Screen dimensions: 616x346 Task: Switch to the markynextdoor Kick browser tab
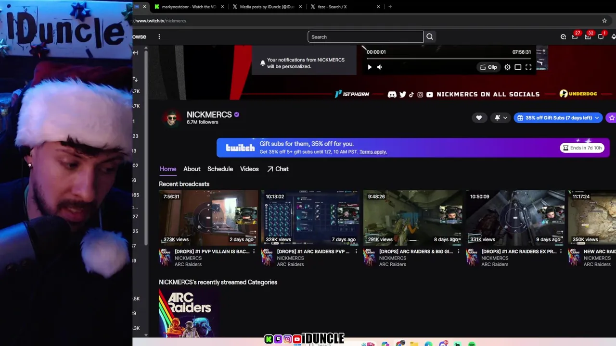(x=189, y=7)
